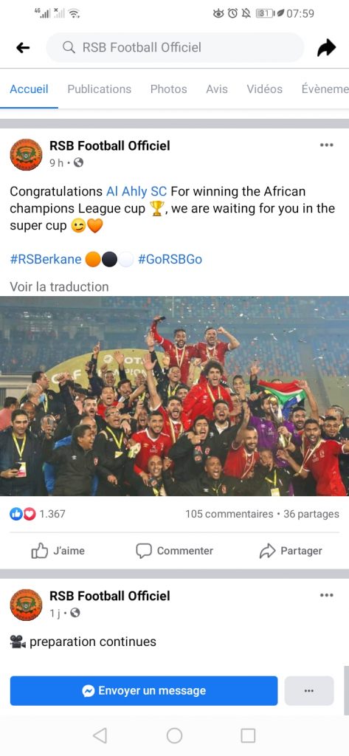This screenshot has width=349, height=756.
Task: Tap the Android home circle button
Action: [x=174, y=735]
